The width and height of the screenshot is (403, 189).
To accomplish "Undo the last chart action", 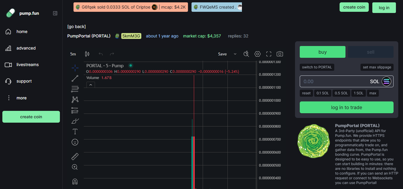I will click(101, 54).
